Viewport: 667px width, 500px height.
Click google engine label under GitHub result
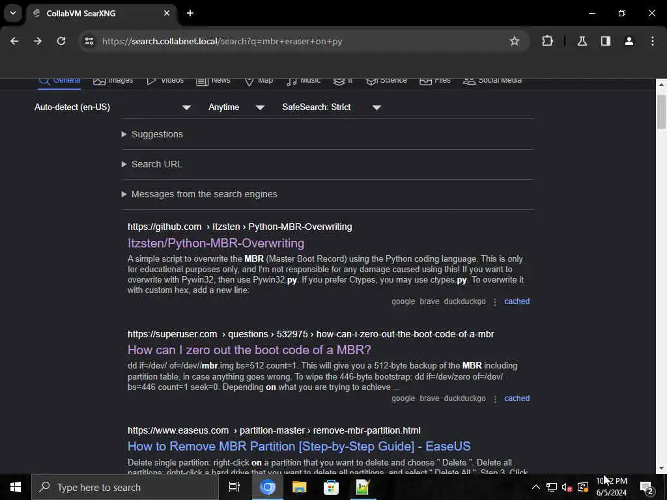pos(403,301)
